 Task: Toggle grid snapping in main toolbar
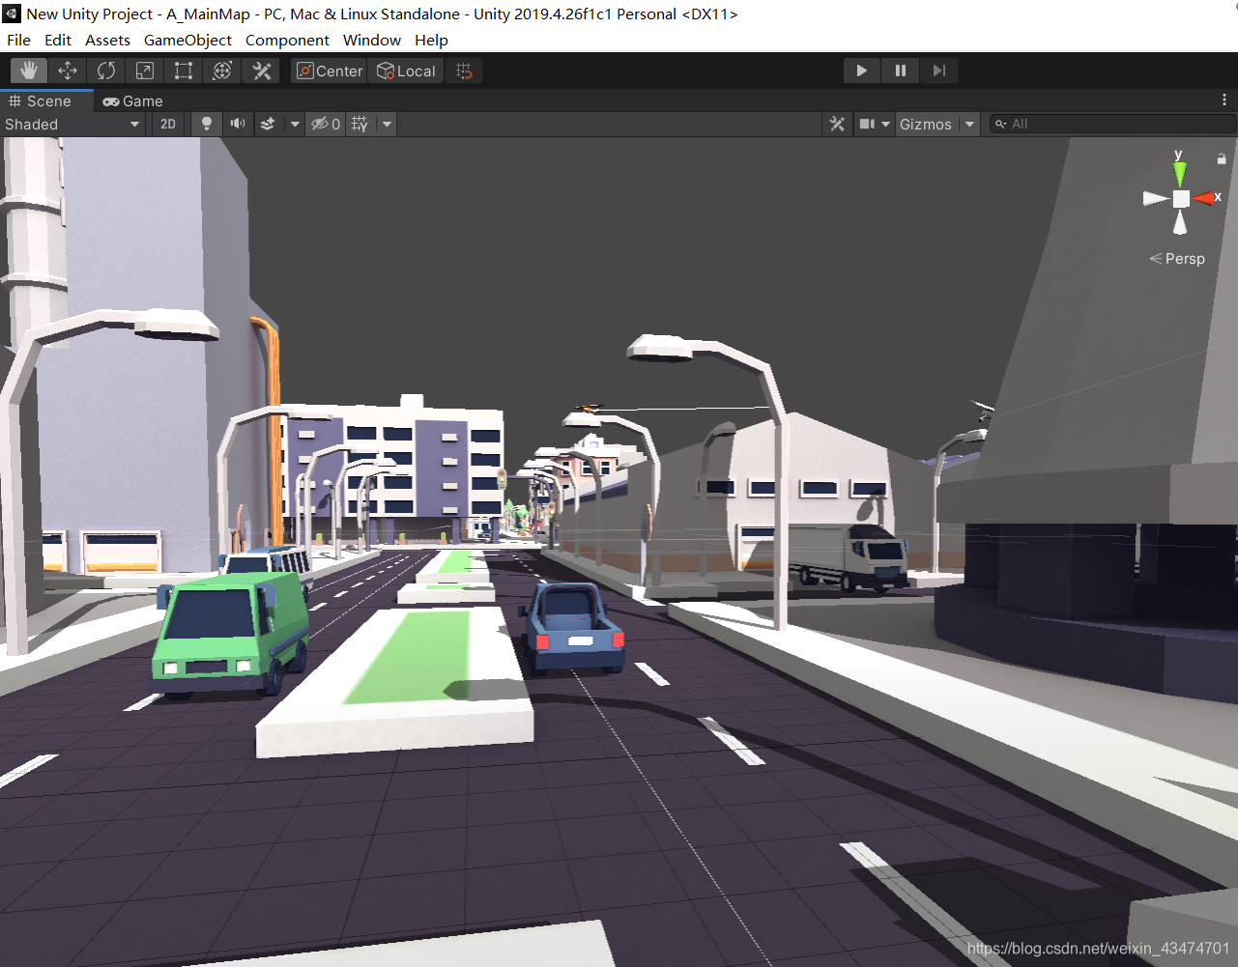click(464, 71)
